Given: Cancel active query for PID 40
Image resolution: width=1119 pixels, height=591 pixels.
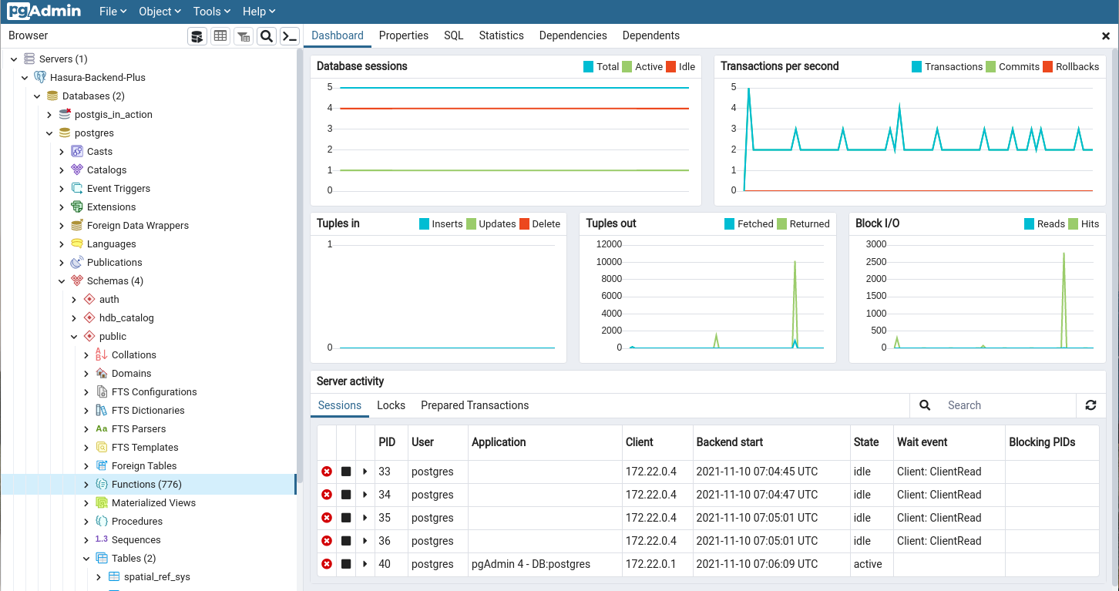Looking at the screenshot, I should (346, 564).
